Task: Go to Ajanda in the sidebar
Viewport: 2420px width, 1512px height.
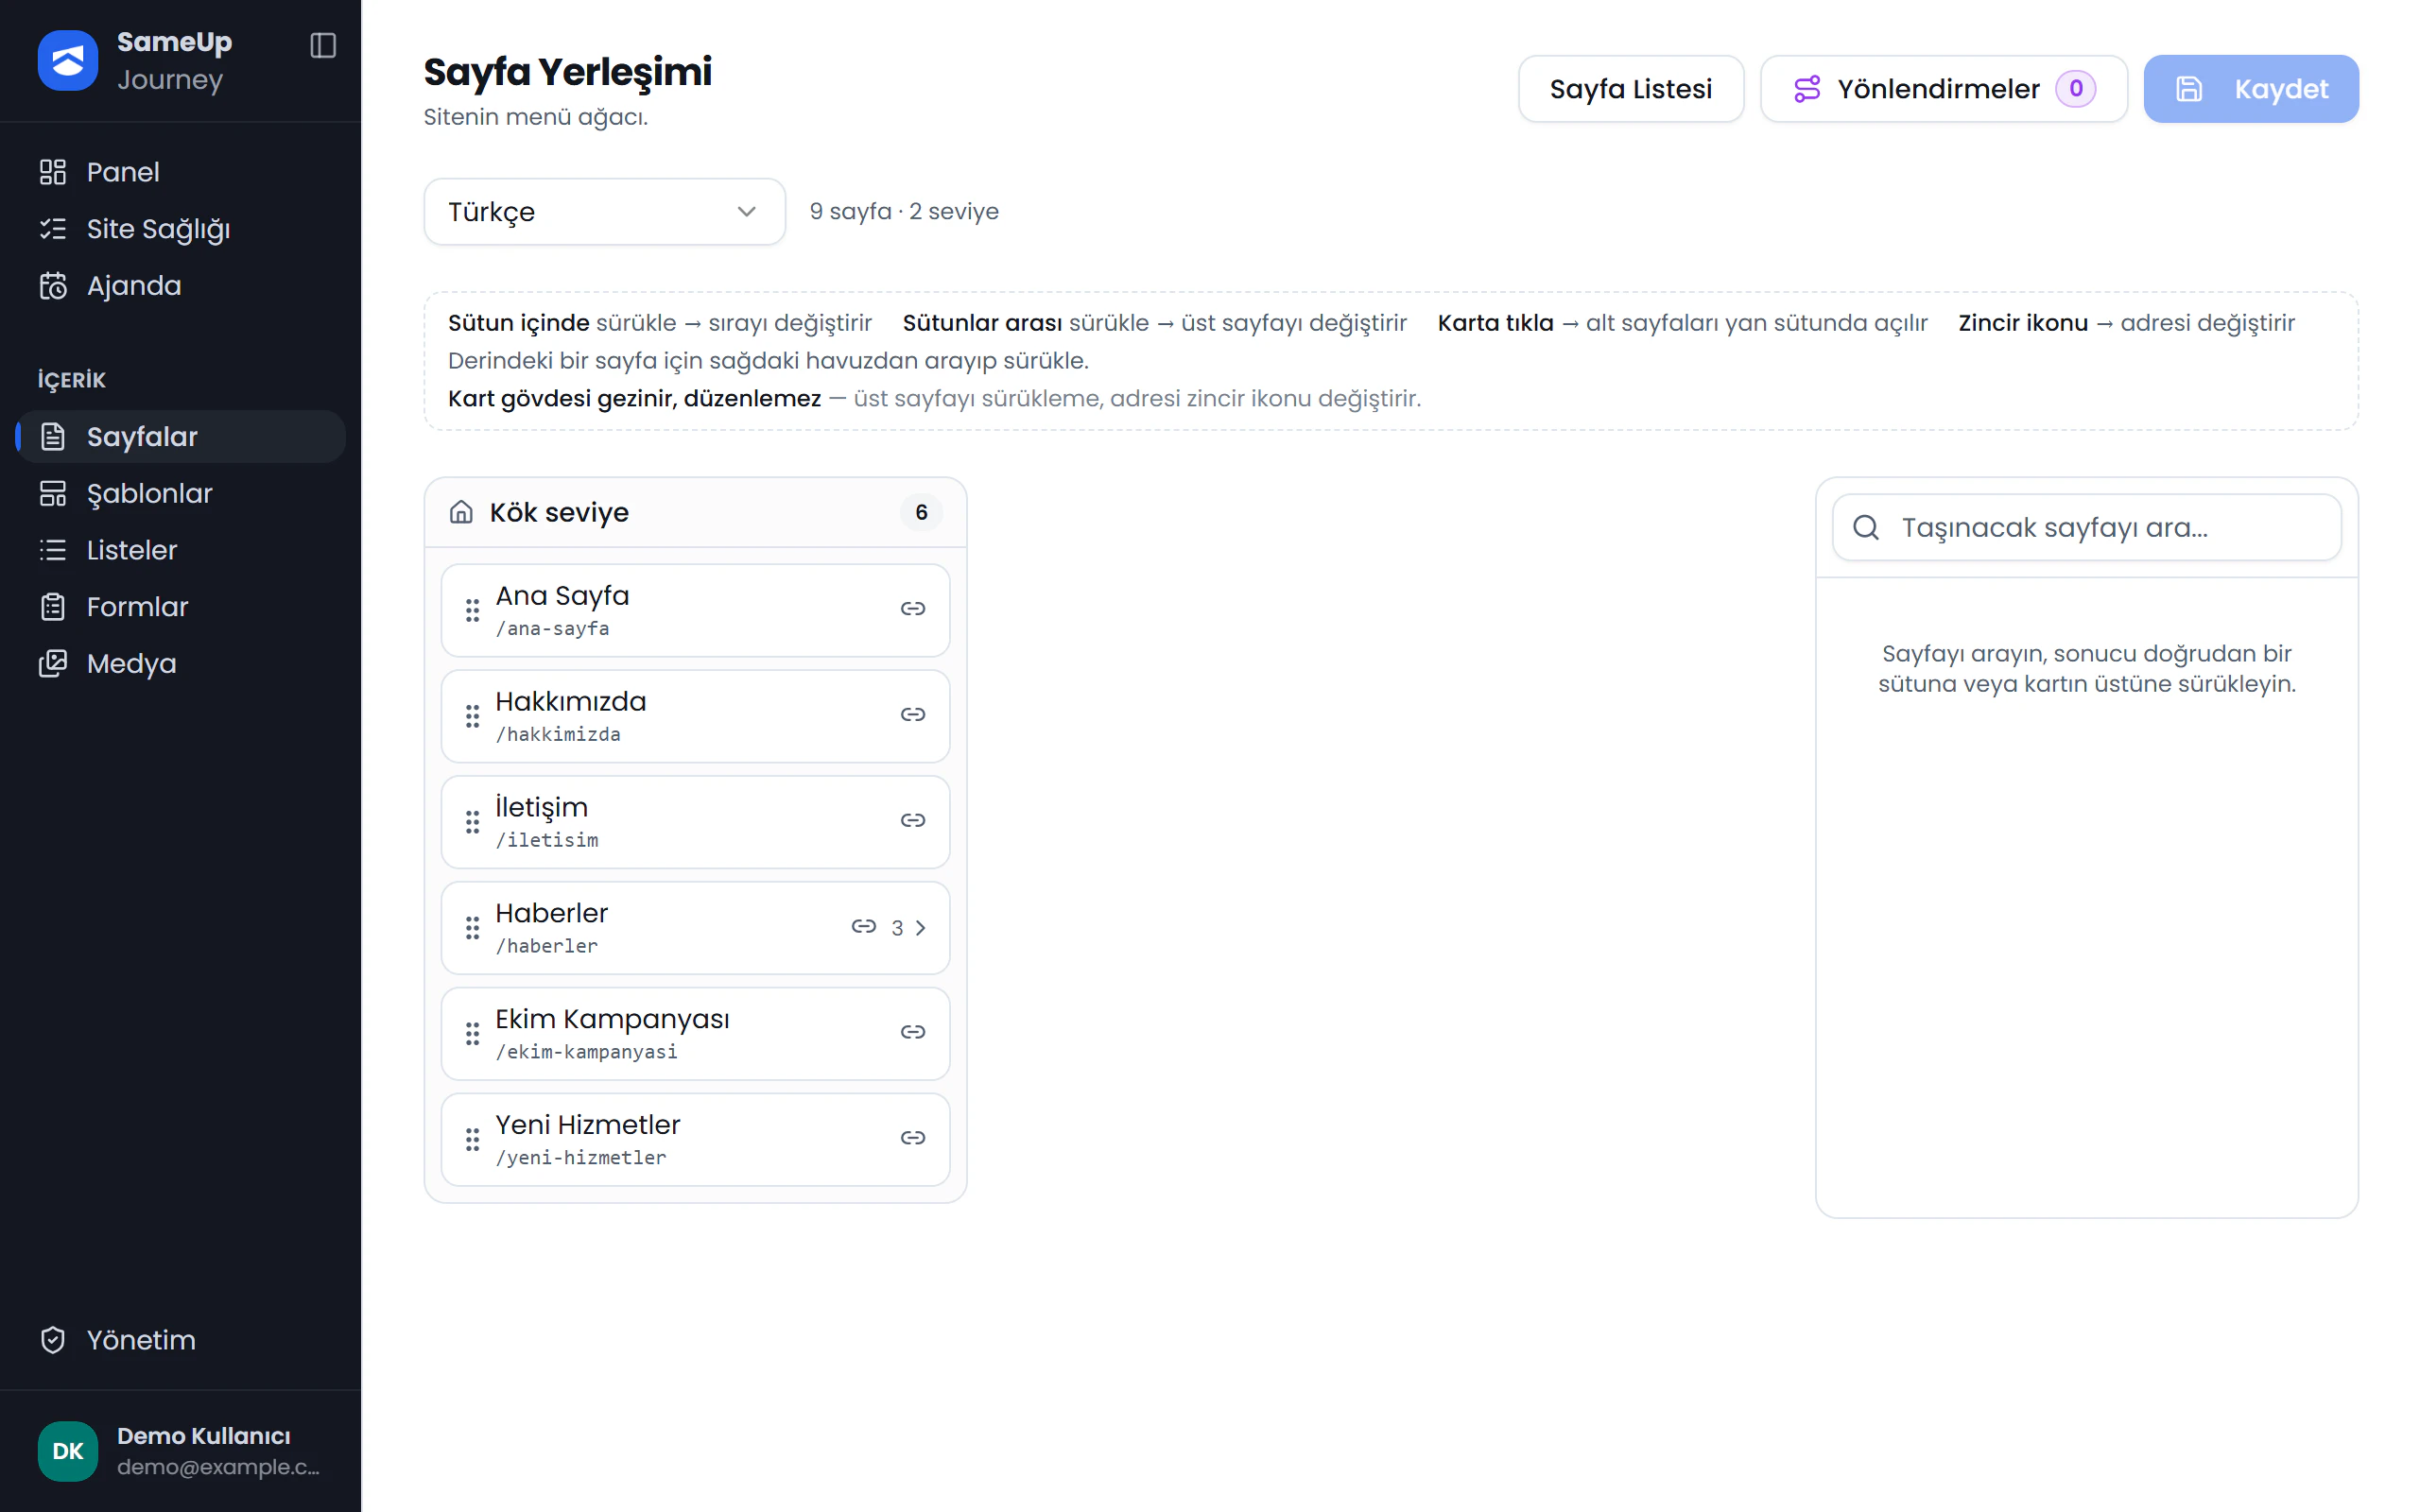Action: tap(181, 285)
